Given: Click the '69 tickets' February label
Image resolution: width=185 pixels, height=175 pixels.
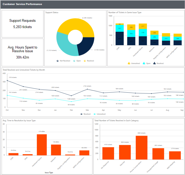Looking at the screenshot, I should (71, 105).
